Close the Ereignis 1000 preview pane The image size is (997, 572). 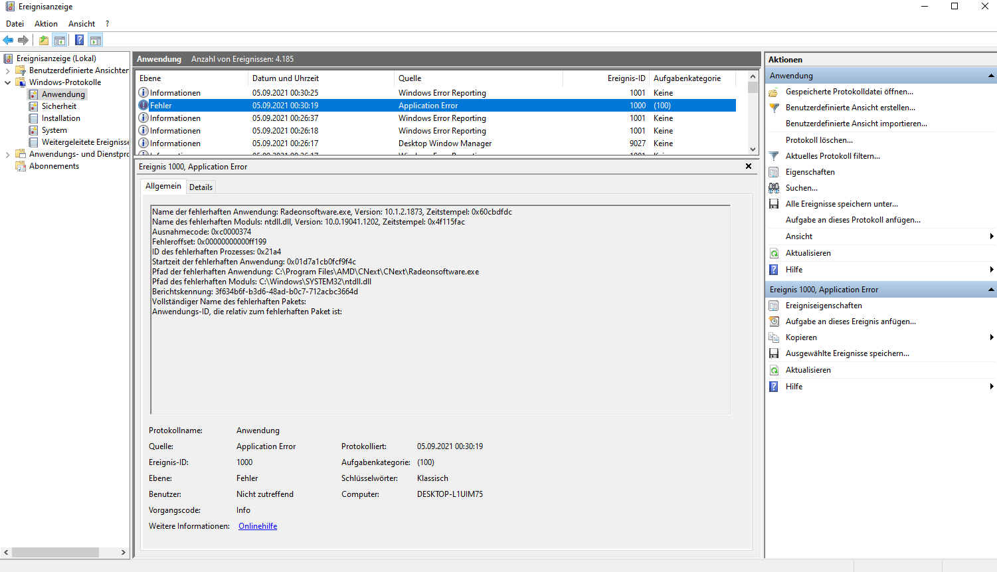point(749,166)
